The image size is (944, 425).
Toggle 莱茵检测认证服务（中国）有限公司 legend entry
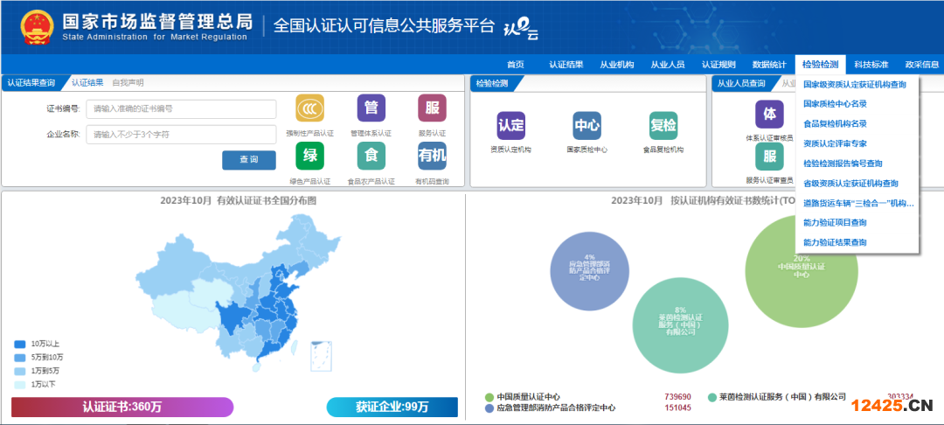click(777, 397)
